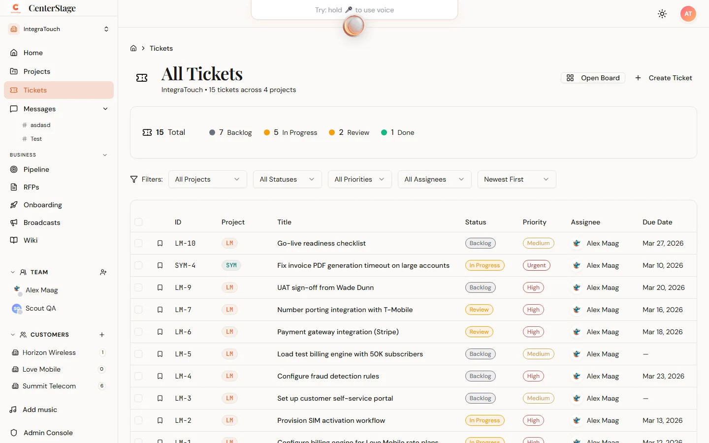This screenshot has width=709, height=443.
Task: Open the Wiki section
Action: [31, 240]
